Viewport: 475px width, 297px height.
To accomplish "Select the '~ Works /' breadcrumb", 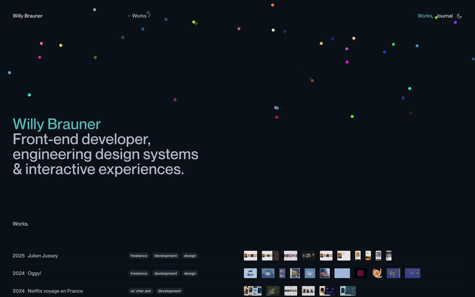I will pos(139,16).
